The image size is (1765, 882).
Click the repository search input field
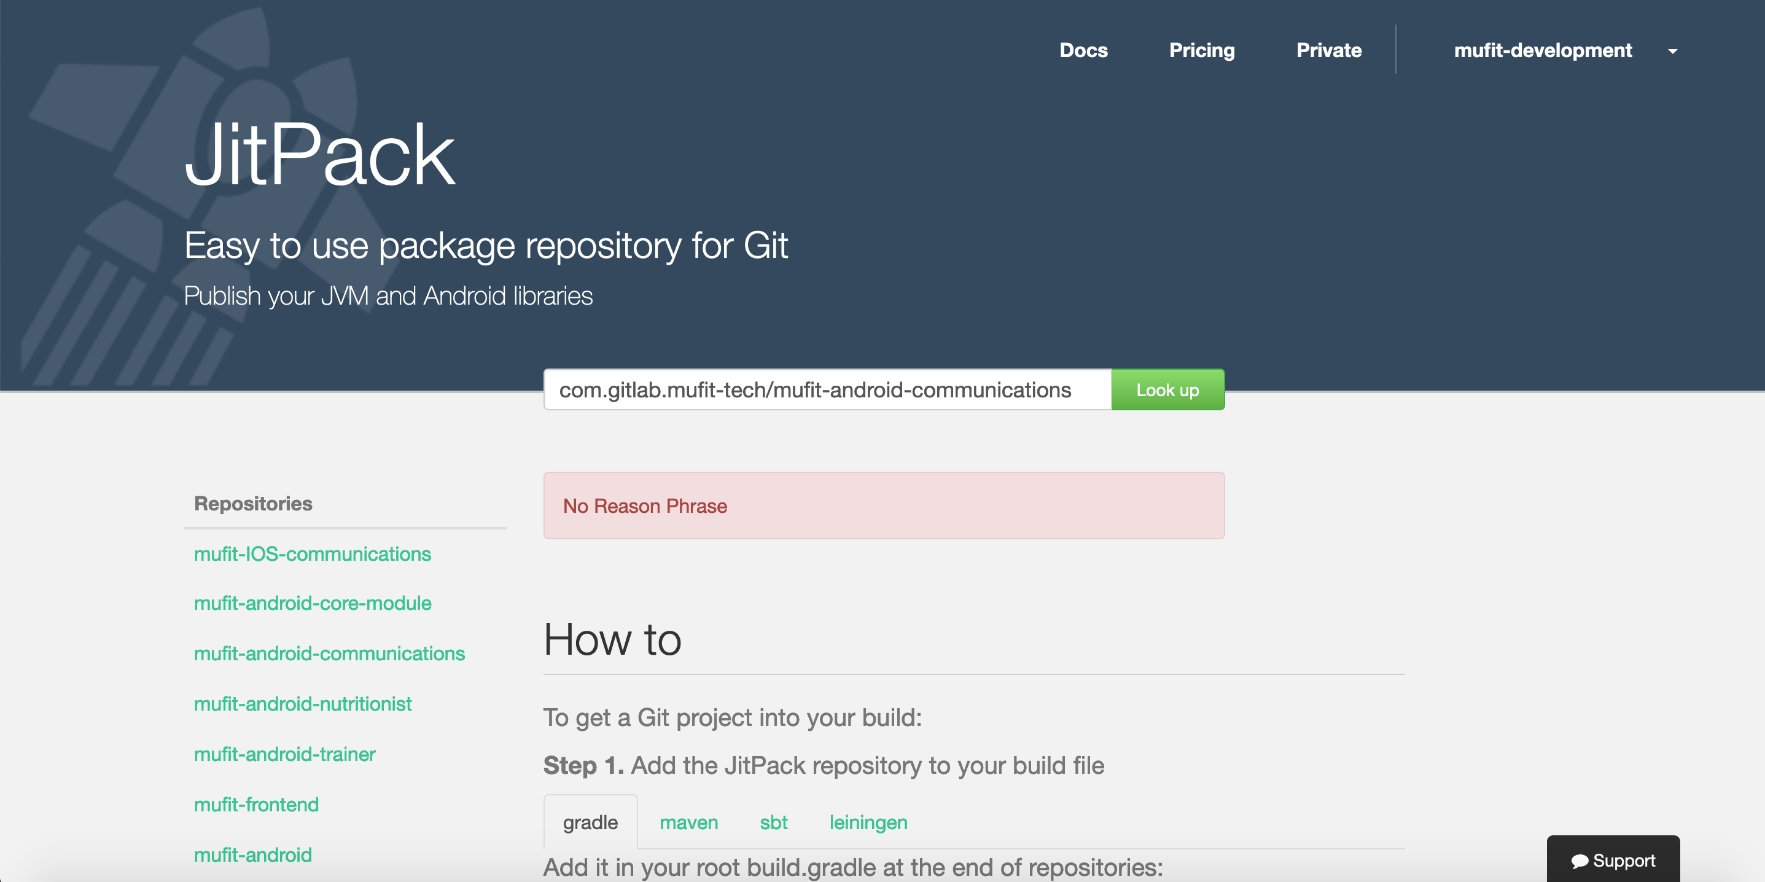[827, 390]
